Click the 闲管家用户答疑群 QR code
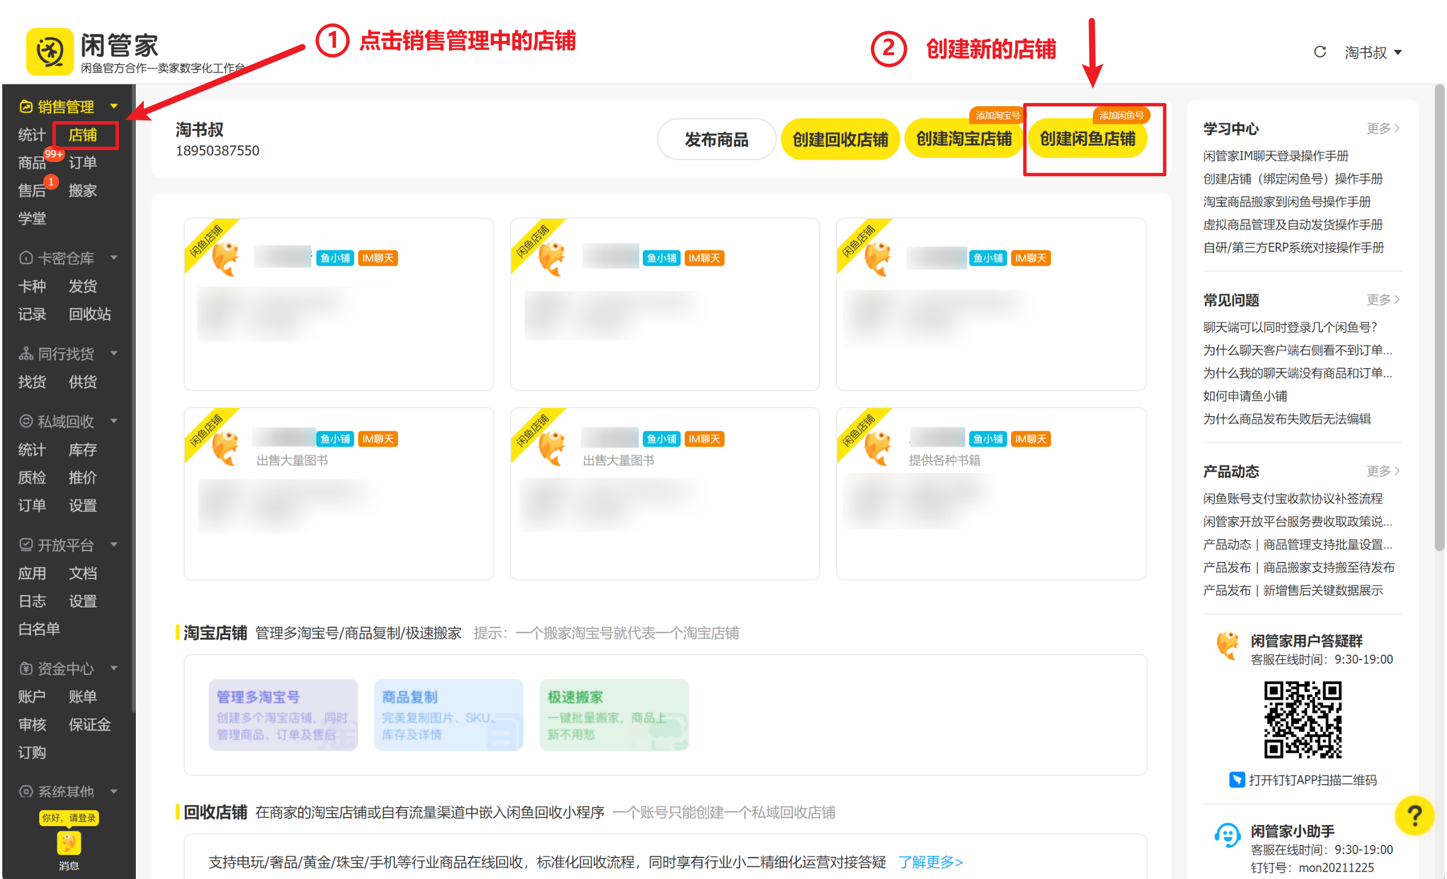The image size is (1447, 879). [1303, 719]
